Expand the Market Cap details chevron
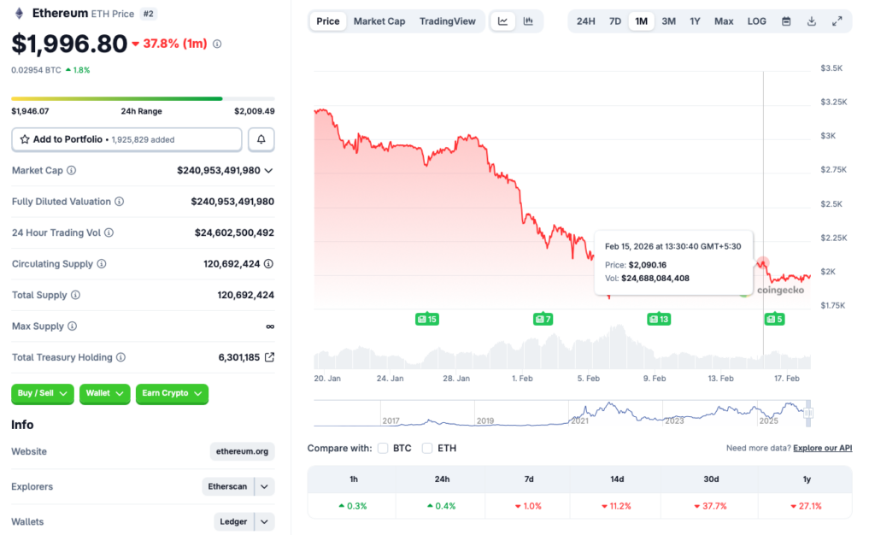This screenshot has width=875, height=535. [x=268, y=171]
